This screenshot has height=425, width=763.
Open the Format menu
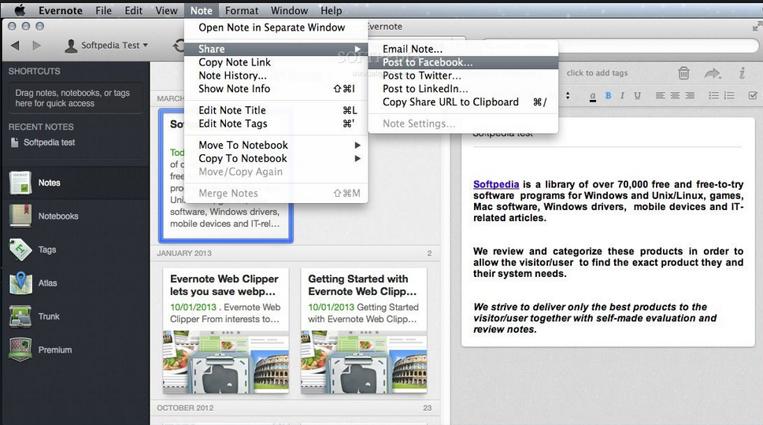tap(242, 10)
